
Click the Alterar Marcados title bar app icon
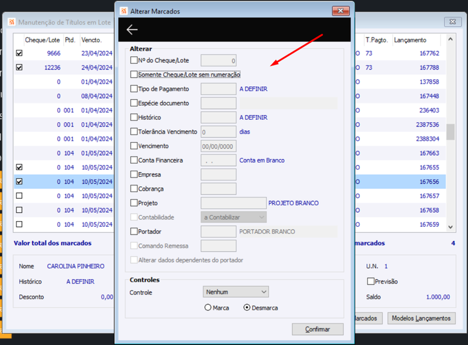(123, 11)
